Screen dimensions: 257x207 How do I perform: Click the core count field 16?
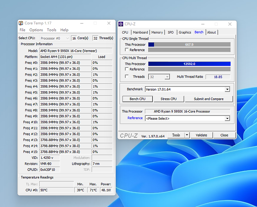74,38
